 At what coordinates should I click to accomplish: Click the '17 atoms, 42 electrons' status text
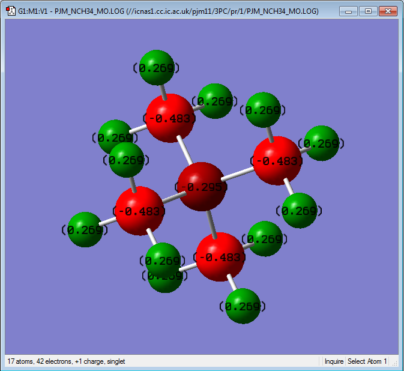pos(66,361)
